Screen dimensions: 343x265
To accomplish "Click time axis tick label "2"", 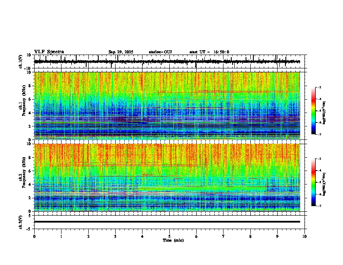I will point(88,236).
